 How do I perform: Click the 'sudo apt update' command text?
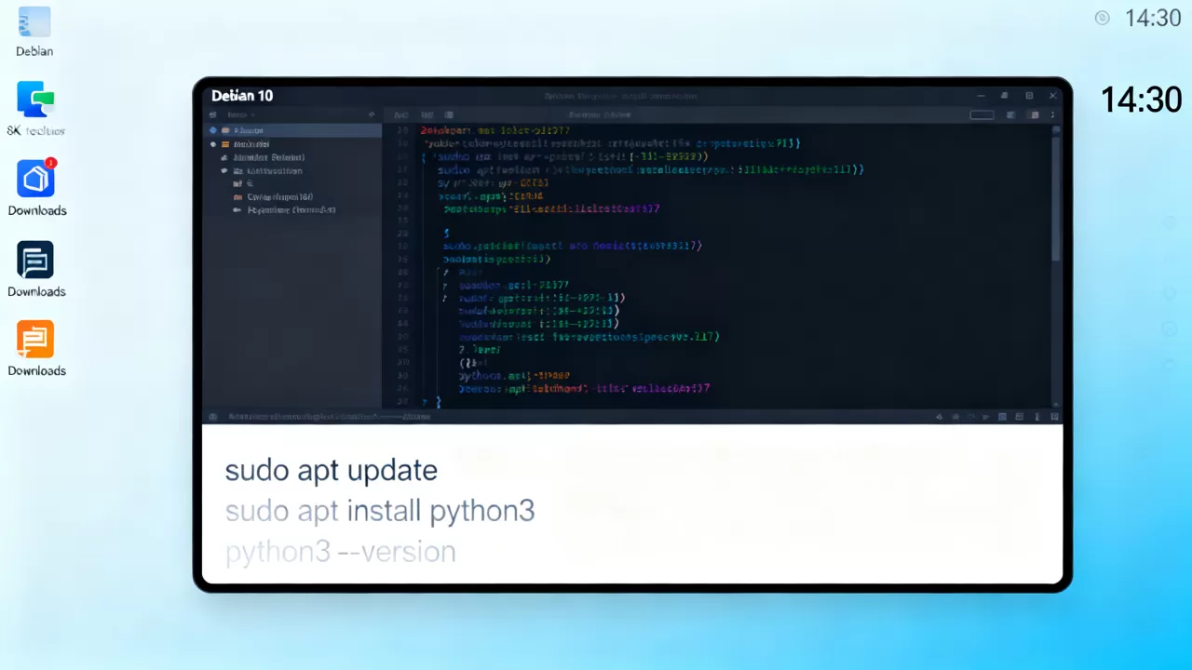coord(331,471)
